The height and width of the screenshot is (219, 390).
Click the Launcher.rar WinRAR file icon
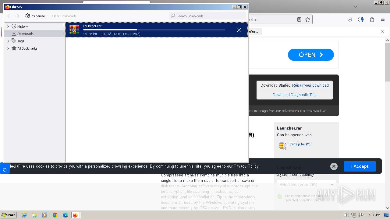coord(74,30)
